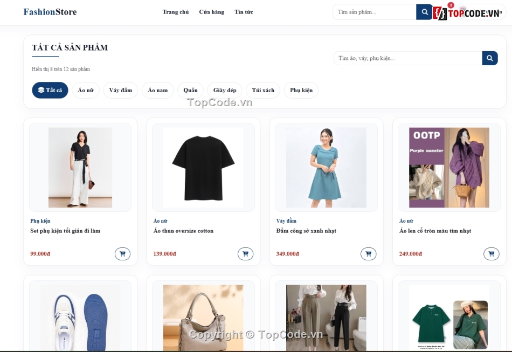
Task: Focus the Tìm sản phẩm header search field
Action: point(375,12)
